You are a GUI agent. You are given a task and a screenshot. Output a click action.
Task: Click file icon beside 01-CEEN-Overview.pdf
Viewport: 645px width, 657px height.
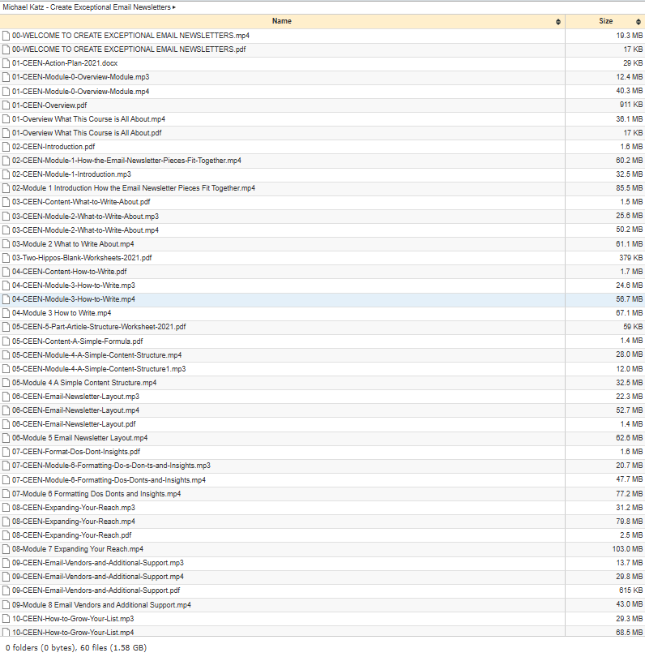6,105
